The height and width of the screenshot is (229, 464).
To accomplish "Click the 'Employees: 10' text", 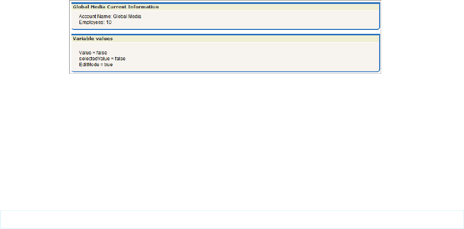I will pyautogui.click(x=95, y=22).
